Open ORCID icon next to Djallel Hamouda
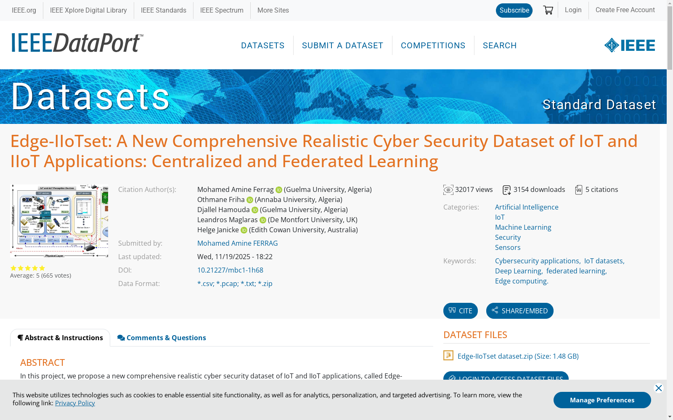Screen dimensions: 673x420 tap(255, 210)
